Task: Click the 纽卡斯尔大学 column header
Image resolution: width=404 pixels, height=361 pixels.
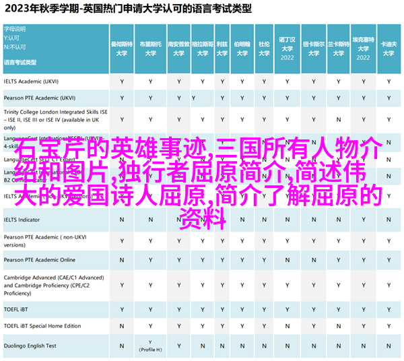Action: [x=314, y=48]
